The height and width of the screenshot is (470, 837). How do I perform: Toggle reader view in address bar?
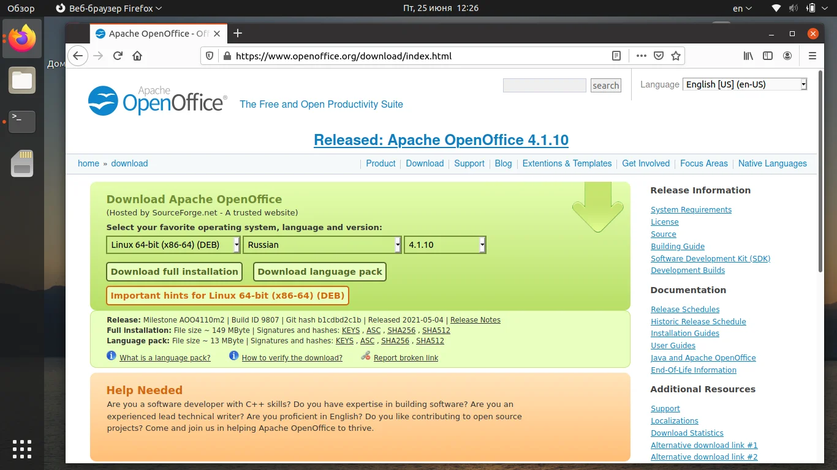pyautogui.click(x=616, y=56)
